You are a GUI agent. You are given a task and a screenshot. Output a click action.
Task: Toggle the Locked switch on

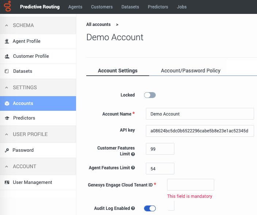pyautogui.click(x=150, y=95)
